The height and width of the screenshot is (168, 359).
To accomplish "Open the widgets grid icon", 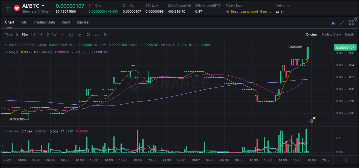I will pyautogui.click(x=351, y=23).
